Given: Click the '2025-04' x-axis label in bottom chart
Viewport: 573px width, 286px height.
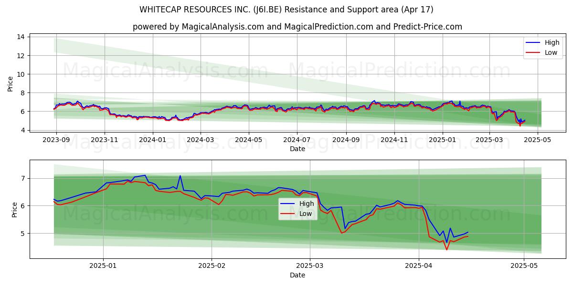Looking at the screenshot, I should pos(419,266).
